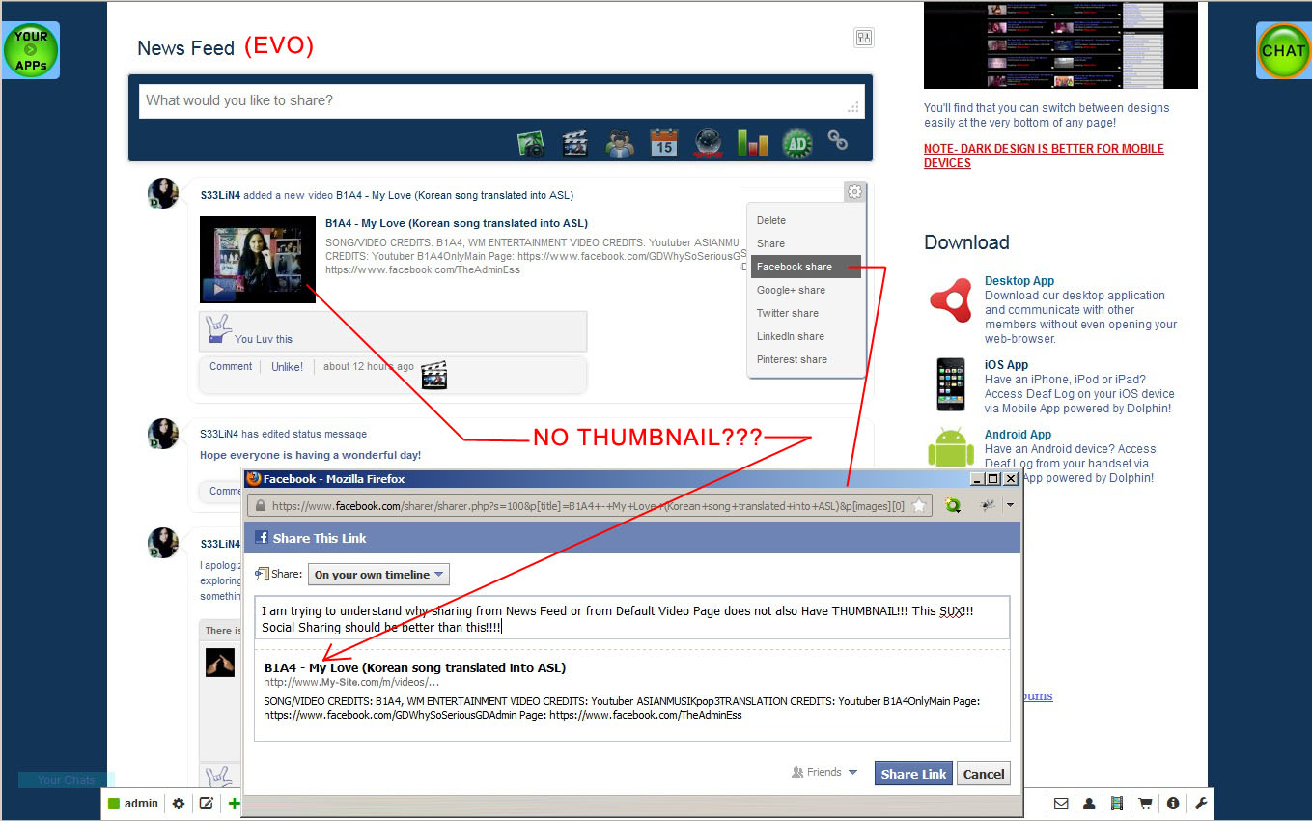Click the webcam icon in share box
The width and height of the screenshot is (1312, 821).
[x=708, y=143]
